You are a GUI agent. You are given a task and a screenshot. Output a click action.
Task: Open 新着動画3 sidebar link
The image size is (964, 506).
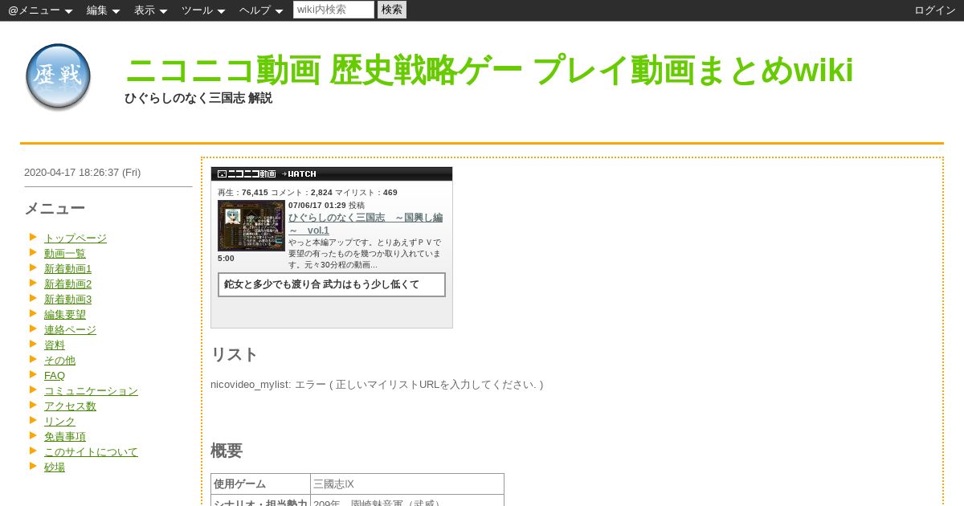click(x=68, y=300)
